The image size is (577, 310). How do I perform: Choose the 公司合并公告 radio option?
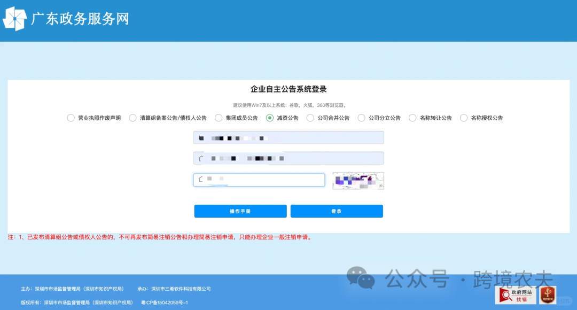pyautogui.click(x=310, y=118)
